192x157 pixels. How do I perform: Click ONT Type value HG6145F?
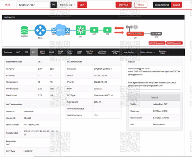pos(28,151)
